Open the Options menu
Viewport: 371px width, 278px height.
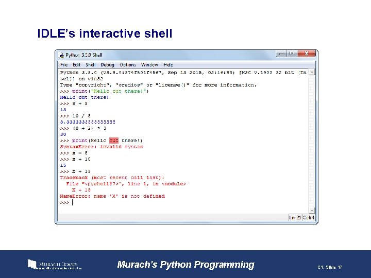128,65
